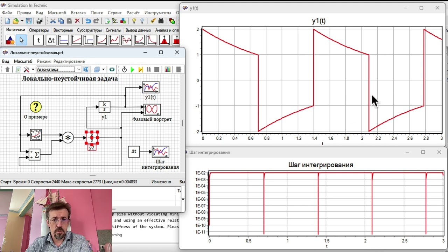Image resolution: width=448 pixels, height=252 pixels.
Task: Click the binoculars search icon
Action: point(161,21)
